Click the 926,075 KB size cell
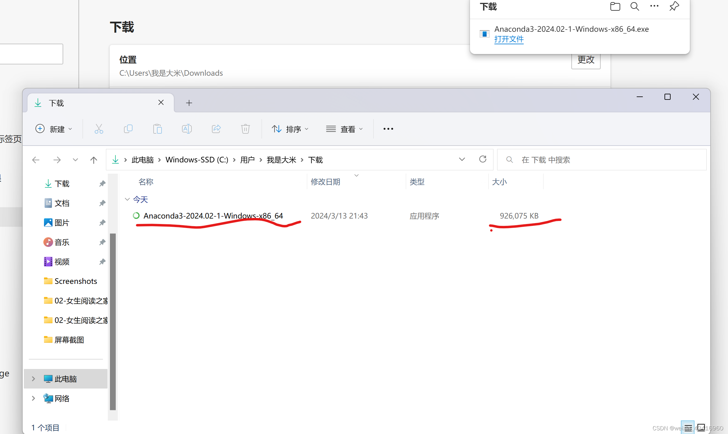This screenshot has height=434, width=728. (x=519, y=216)
